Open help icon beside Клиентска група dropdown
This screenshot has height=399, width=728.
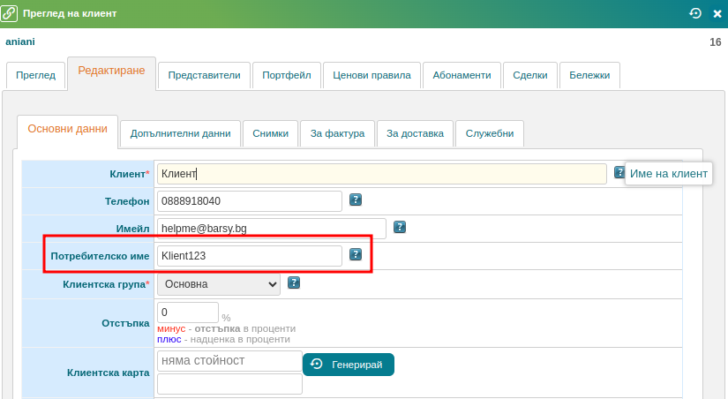294,282
